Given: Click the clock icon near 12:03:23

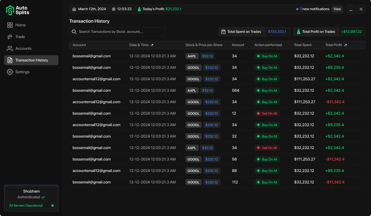Looking at the screenshot, I should [114, 9].
